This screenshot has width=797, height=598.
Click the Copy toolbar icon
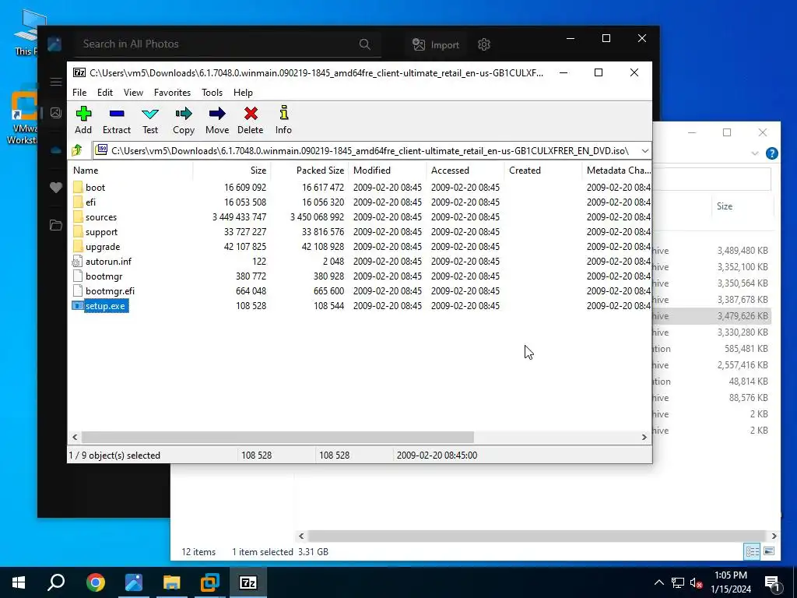[x=184, y=114]
